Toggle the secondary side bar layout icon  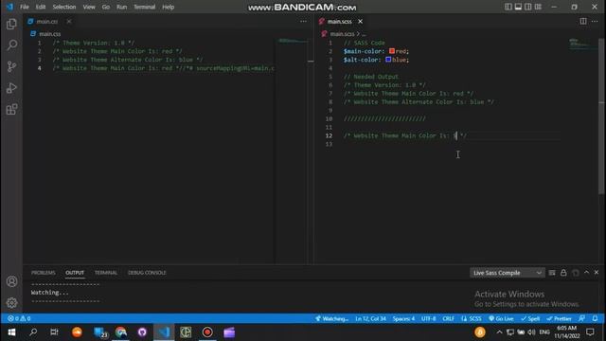pos(528,7)
